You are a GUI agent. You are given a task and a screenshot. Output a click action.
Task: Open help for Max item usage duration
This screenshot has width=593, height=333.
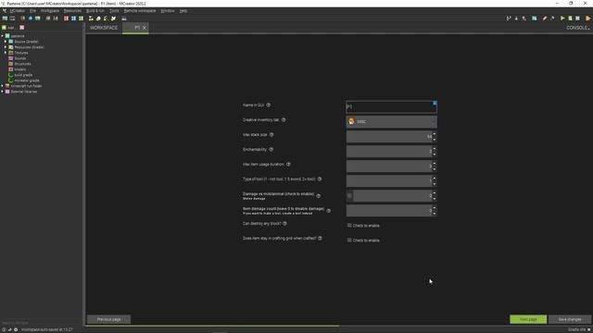coord(288,165)
